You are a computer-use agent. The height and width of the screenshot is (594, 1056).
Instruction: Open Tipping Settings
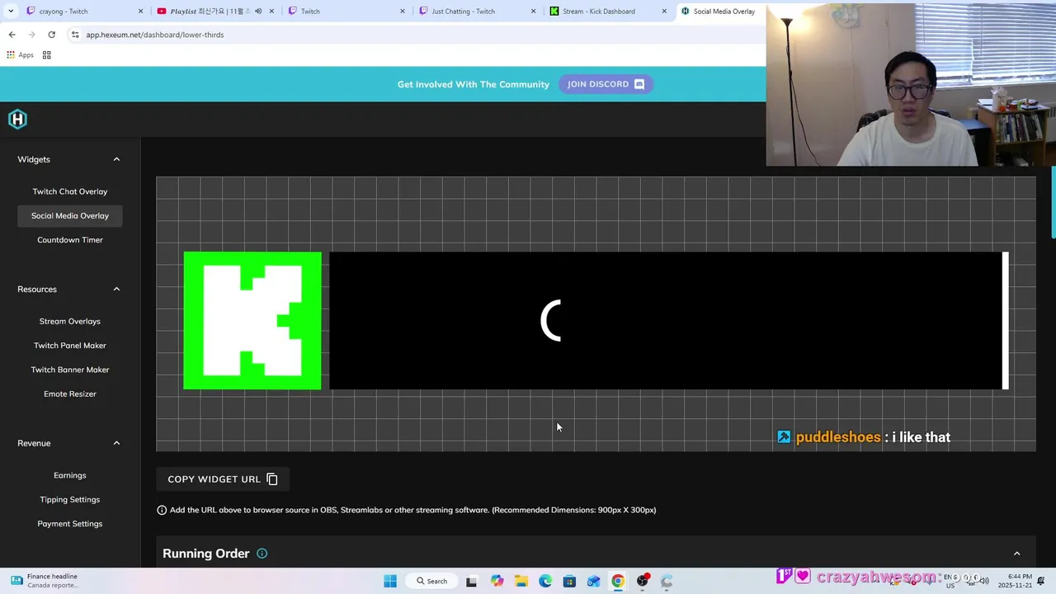[70, 500]
